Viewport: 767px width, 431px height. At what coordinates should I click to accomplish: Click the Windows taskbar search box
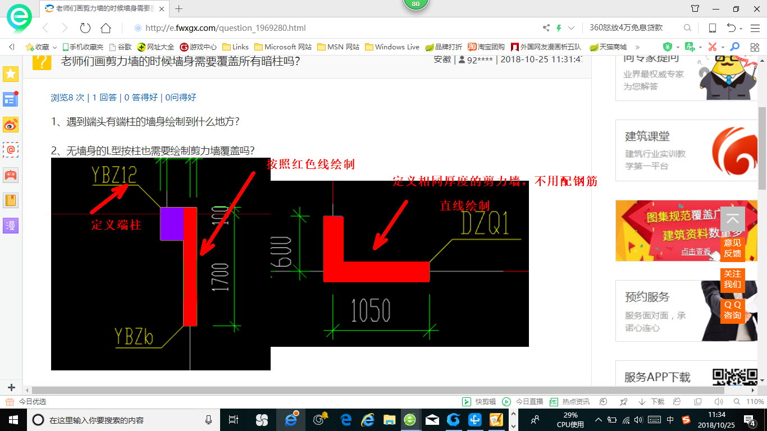tap(124, 419)
